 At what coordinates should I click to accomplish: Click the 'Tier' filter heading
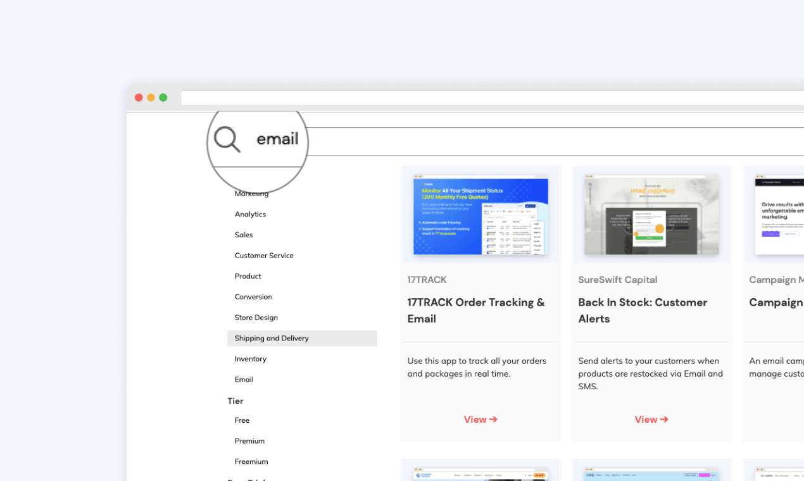pyautogui.click(x=236, y=401)
